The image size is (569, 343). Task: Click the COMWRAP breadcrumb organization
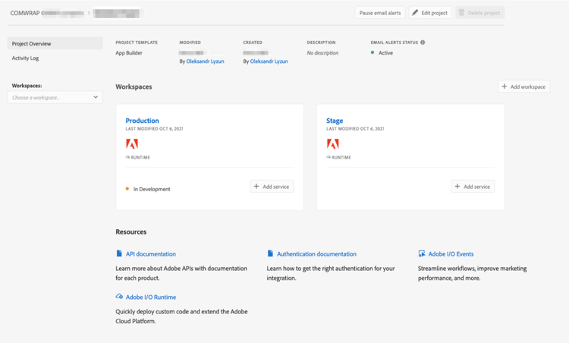click(x=47, y=13)
